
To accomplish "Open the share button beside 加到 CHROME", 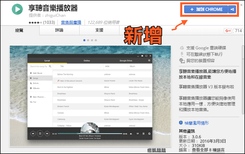I will [232, 9].
